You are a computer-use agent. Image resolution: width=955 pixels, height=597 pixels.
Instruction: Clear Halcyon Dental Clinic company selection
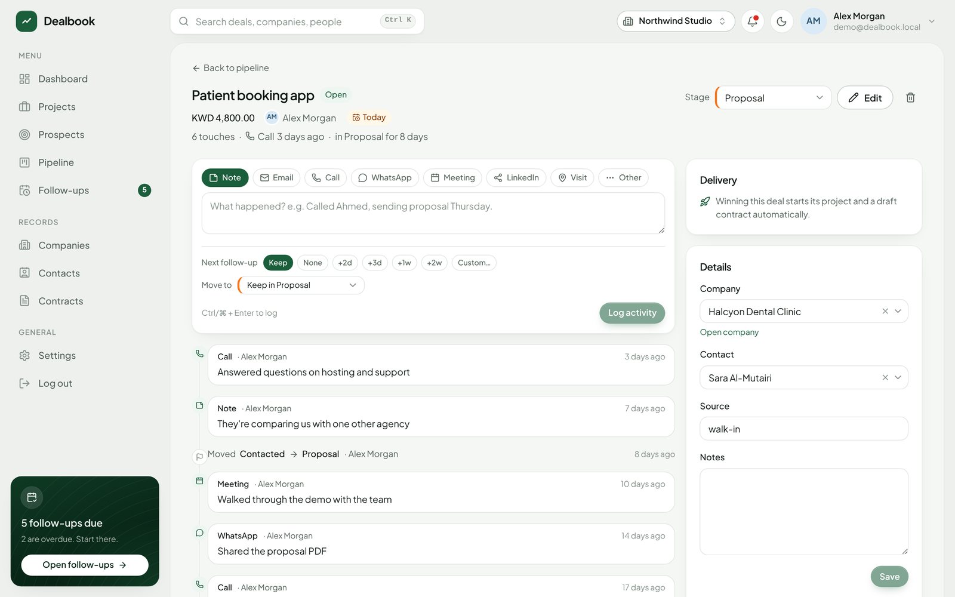pyautogui.click(x=885, y=311)
